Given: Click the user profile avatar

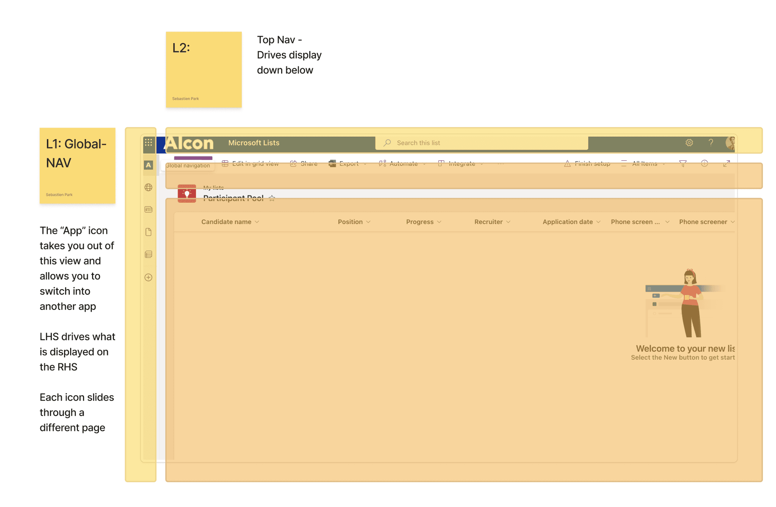Looking at the screenshot, I should coord(730,143).
